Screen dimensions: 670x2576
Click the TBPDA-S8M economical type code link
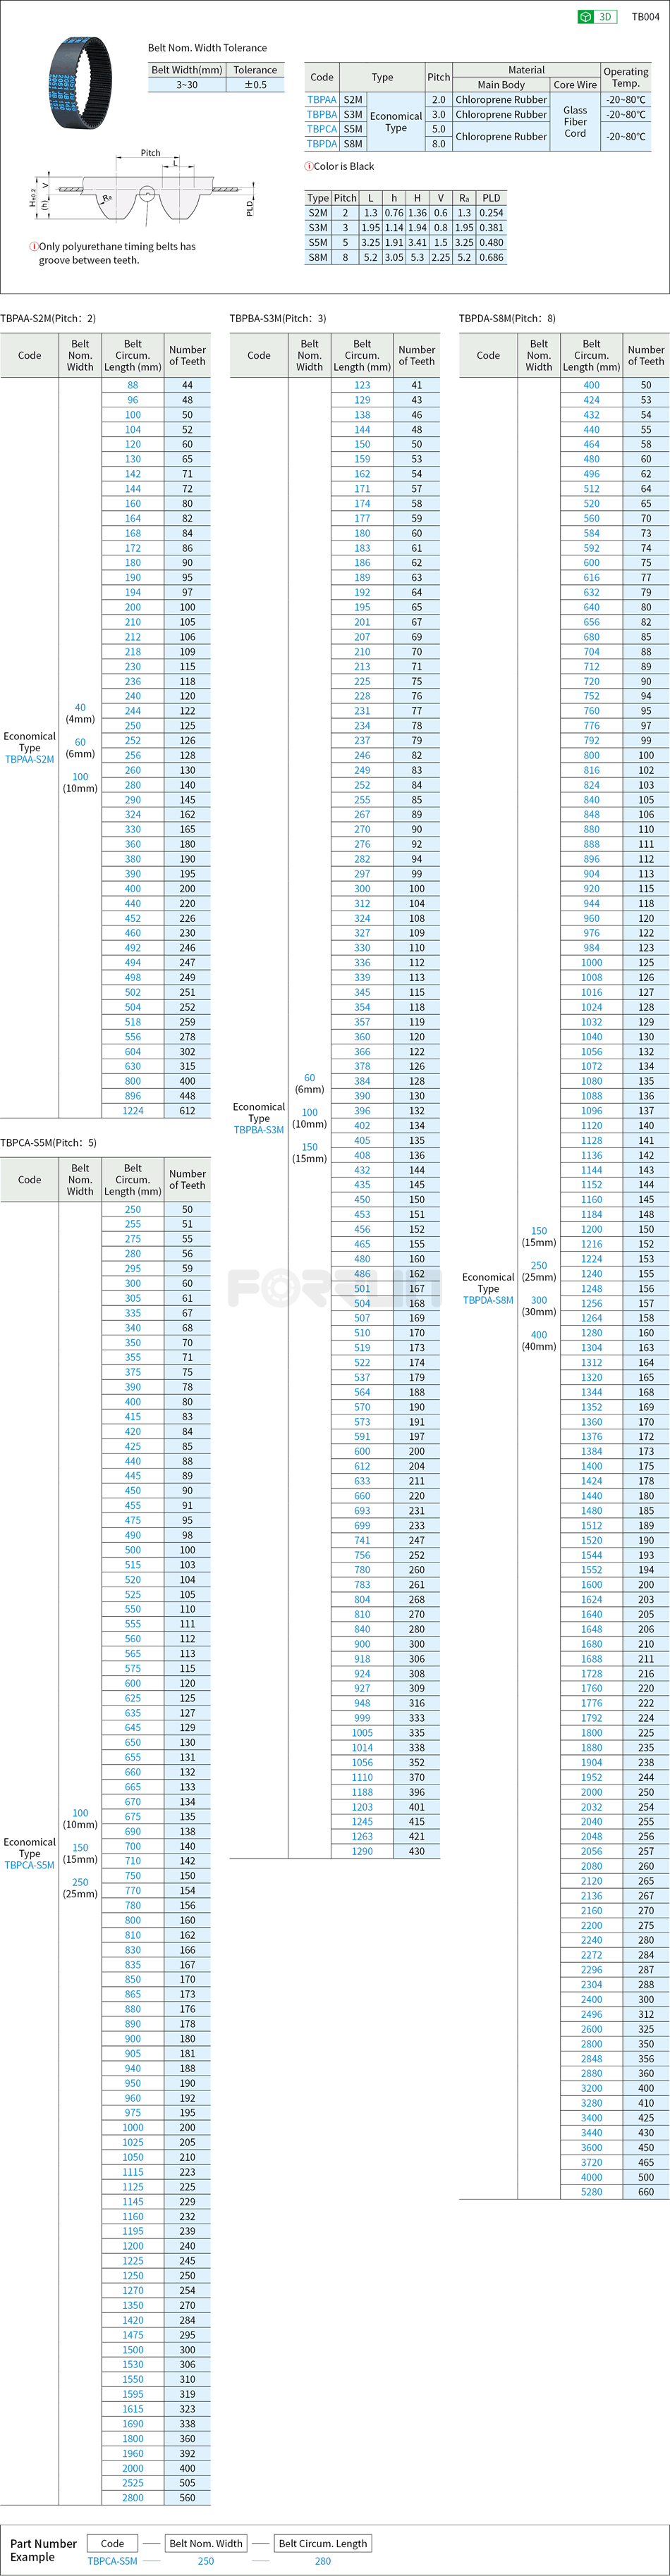[x=488, y=1300]
